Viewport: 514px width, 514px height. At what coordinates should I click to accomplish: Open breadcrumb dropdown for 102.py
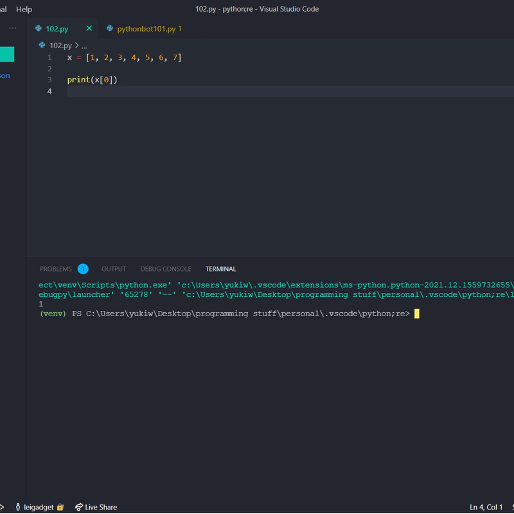(x=61, y=46)
